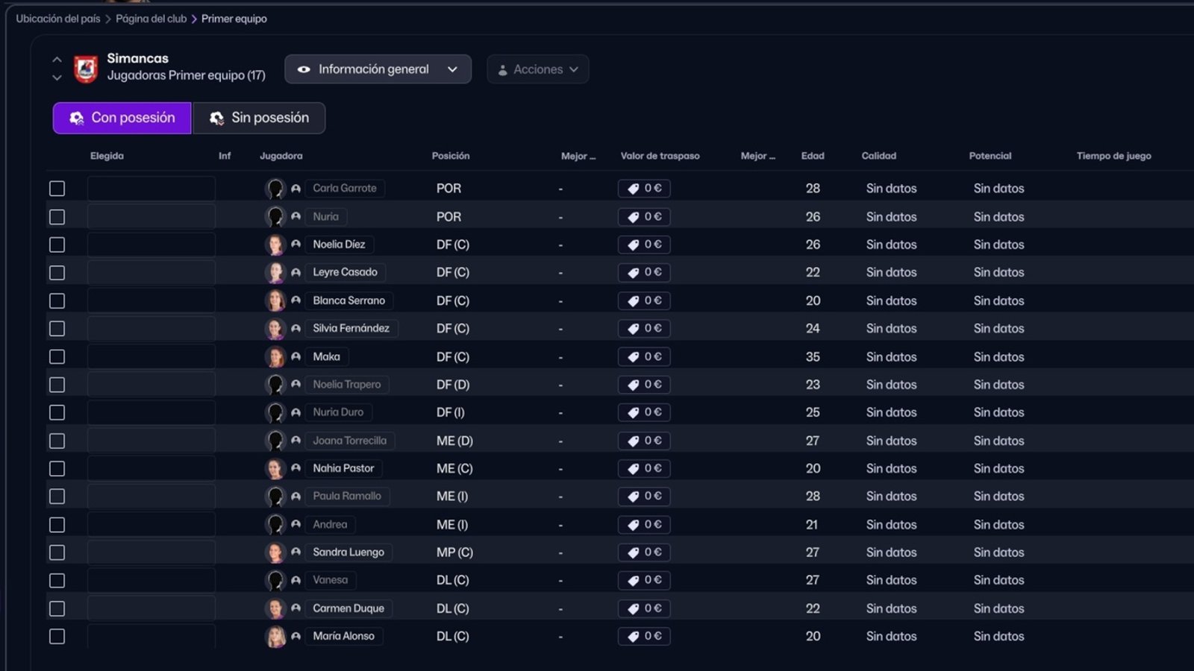Click the person icon beside Nahia Pastor
The image size is (1194, 671).
[x=296, y=469]
